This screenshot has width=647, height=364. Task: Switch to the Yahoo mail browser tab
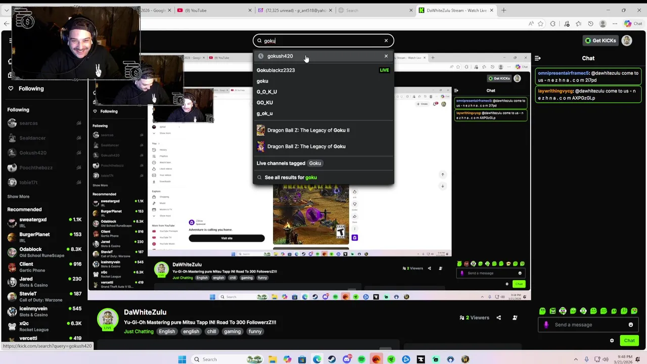[296, 10]
